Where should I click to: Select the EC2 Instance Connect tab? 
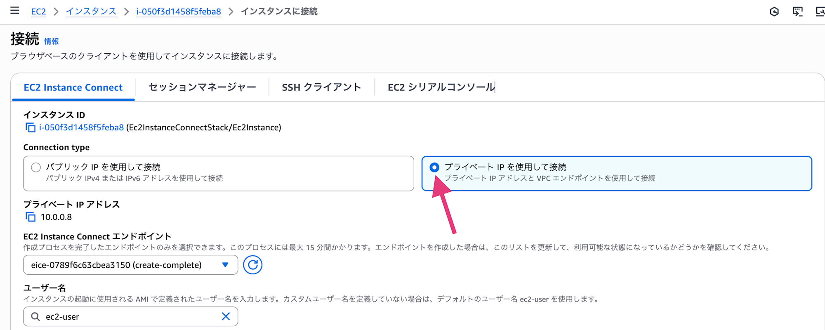click(73, 87)
